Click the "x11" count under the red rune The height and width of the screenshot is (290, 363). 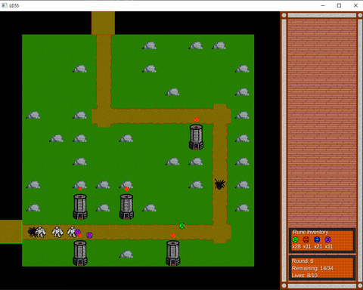(x=307, y=246)
